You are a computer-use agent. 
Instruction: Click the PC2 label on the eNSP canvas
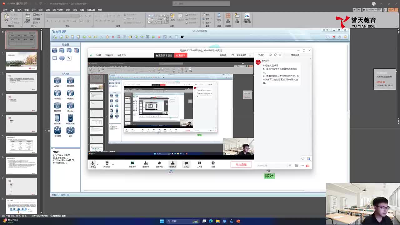pos(268,171)
